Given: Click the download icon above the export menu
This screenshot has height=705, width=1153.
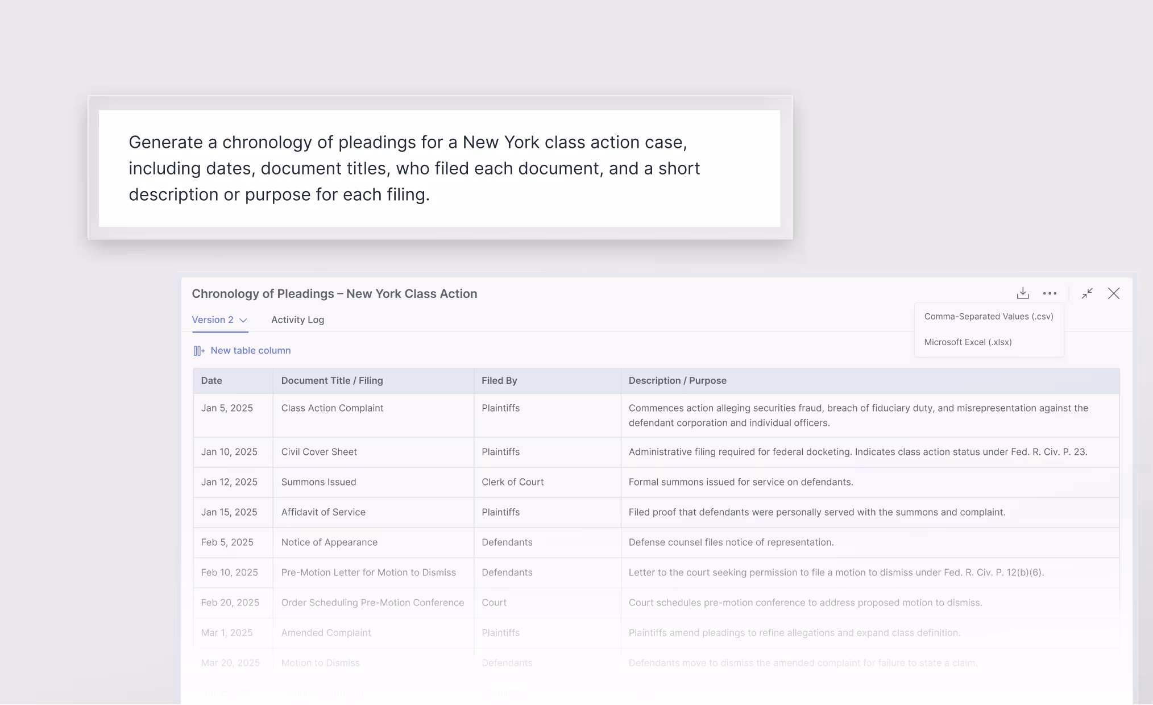Looking at the screenshot, I should click(1022, 293).
